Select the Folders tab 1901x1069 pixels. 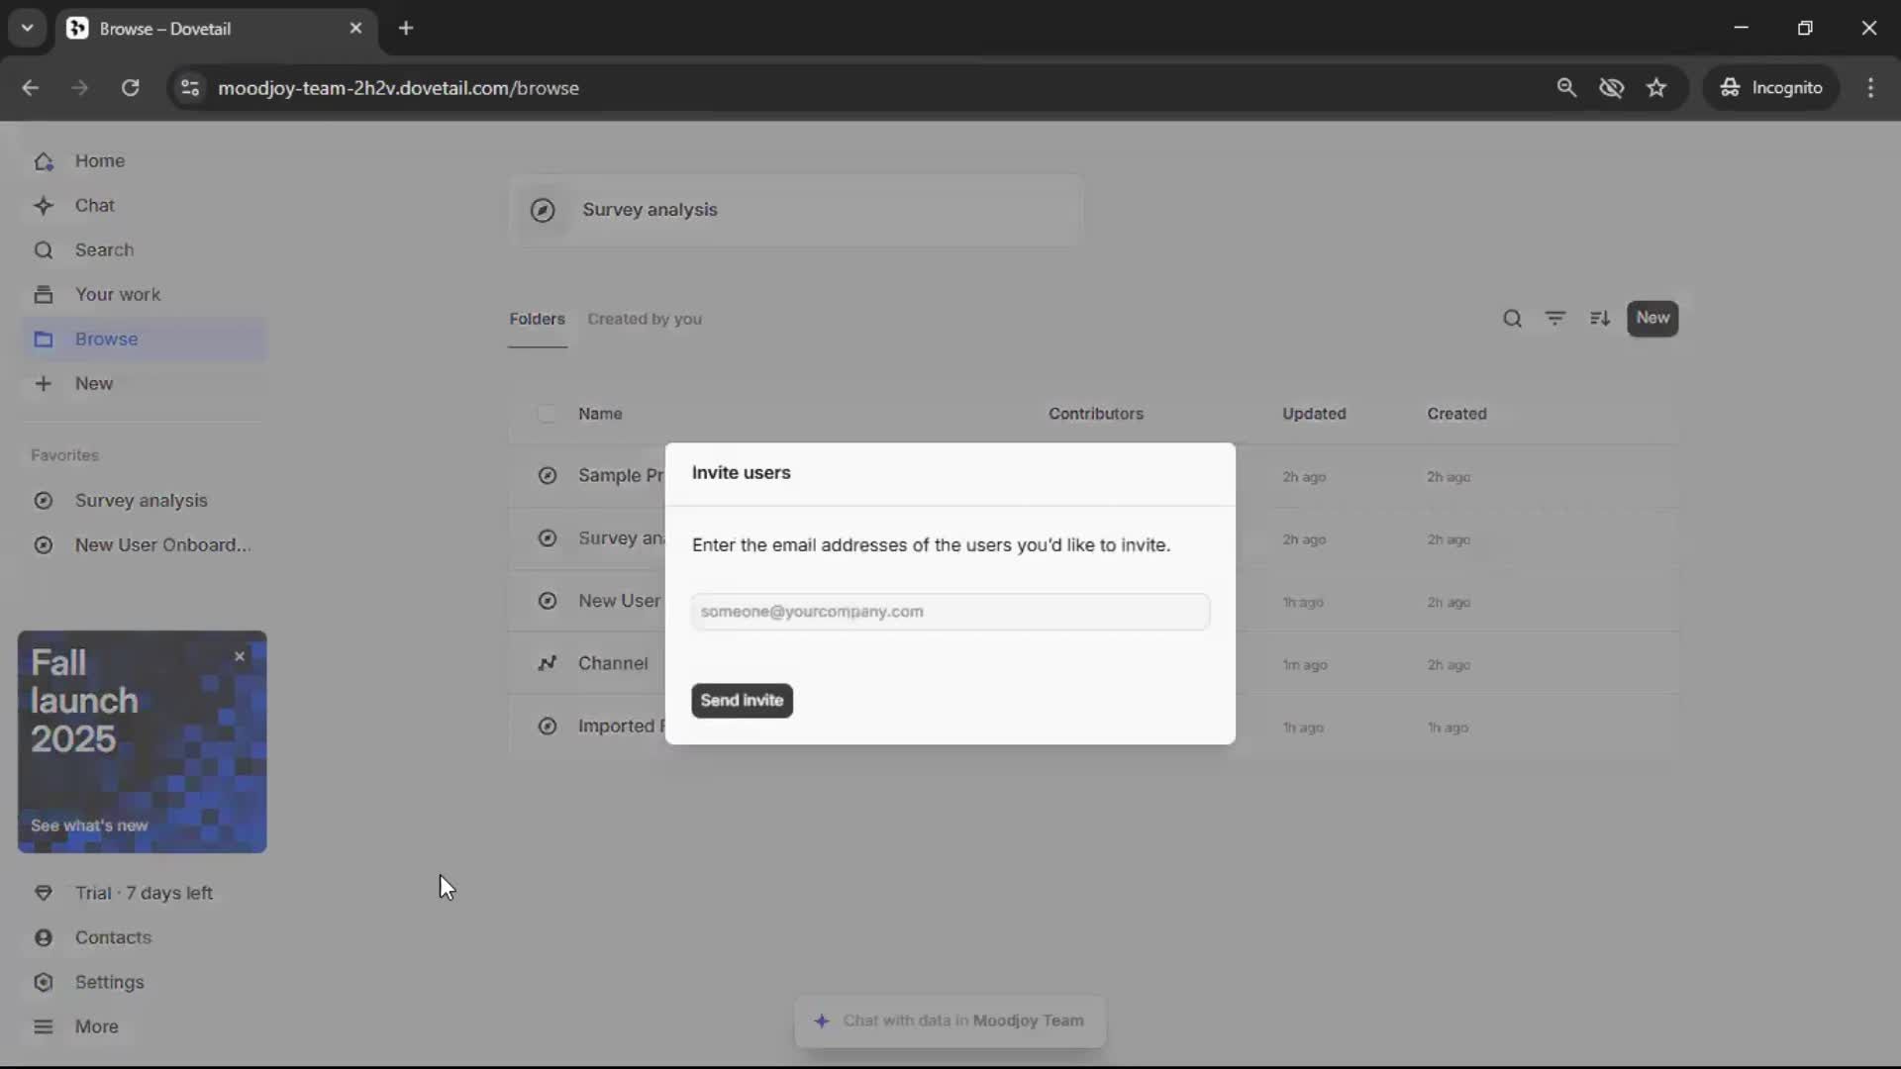pos(537,319)
